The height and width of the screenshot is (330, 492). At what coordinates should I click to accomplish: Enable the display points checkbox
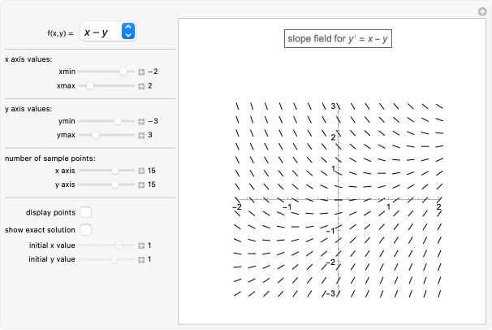tap(86, 212)
